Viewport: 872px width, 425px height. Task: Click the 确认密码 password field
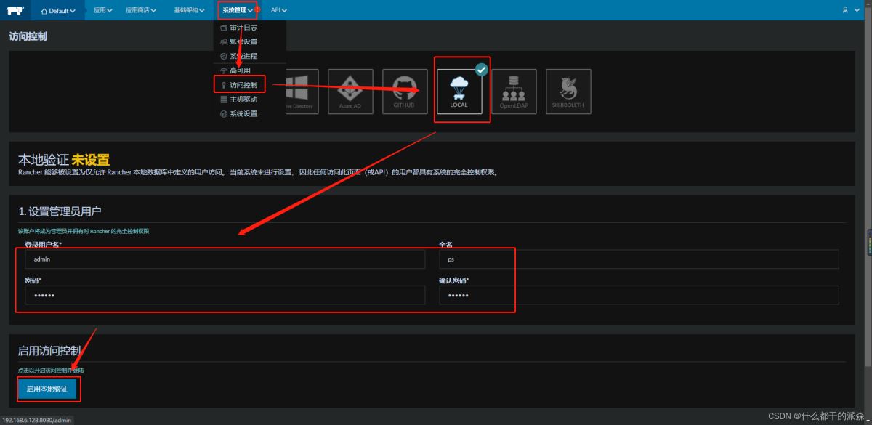click(x=639, y=295)
